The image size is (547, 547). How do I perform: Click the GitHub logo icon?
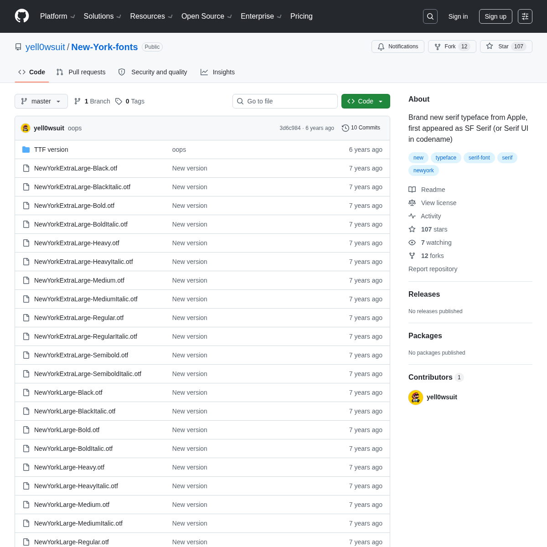point(22,16)
